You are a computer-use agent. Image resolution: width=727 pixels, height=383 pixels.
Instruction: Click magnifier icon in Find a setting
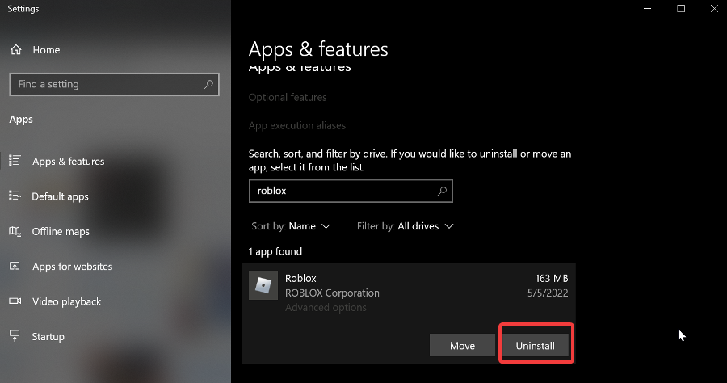click(208, 84)
